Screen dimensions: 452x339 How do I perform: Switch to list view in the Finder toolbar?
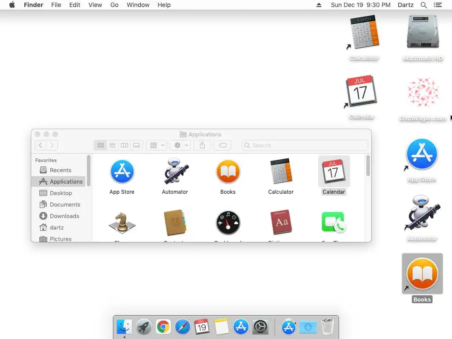tap(113, 145)
